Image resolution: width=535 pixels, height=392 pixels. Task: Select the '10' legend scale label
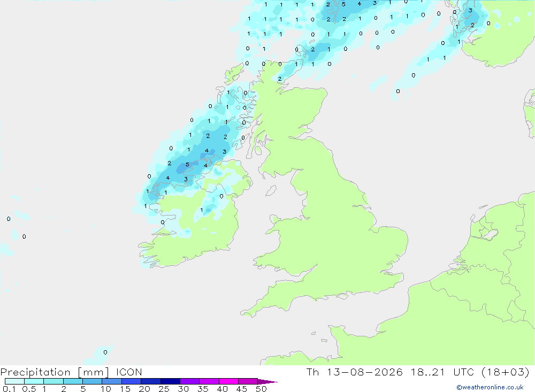(106, 389)
